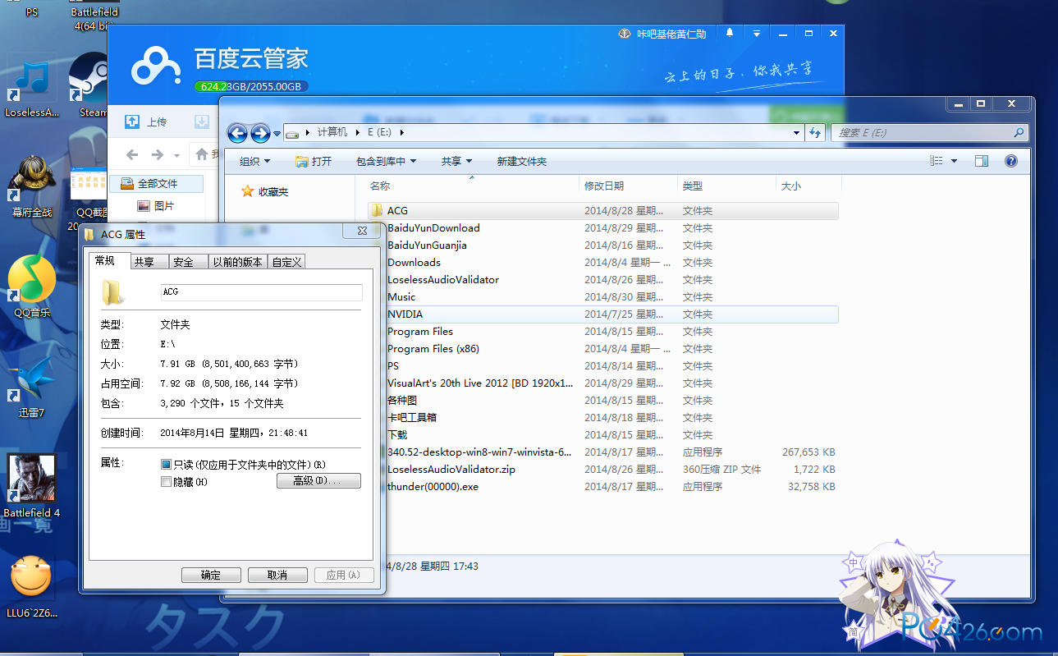Select the NVIDIA folder row
Screen dimensions: 1058x656
[603, 314]
